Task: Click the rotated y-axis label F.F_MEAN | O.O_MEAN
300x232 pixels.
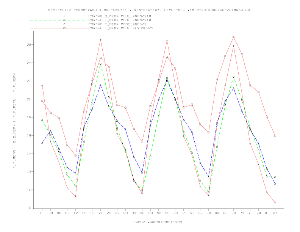Action: [14, 121]
